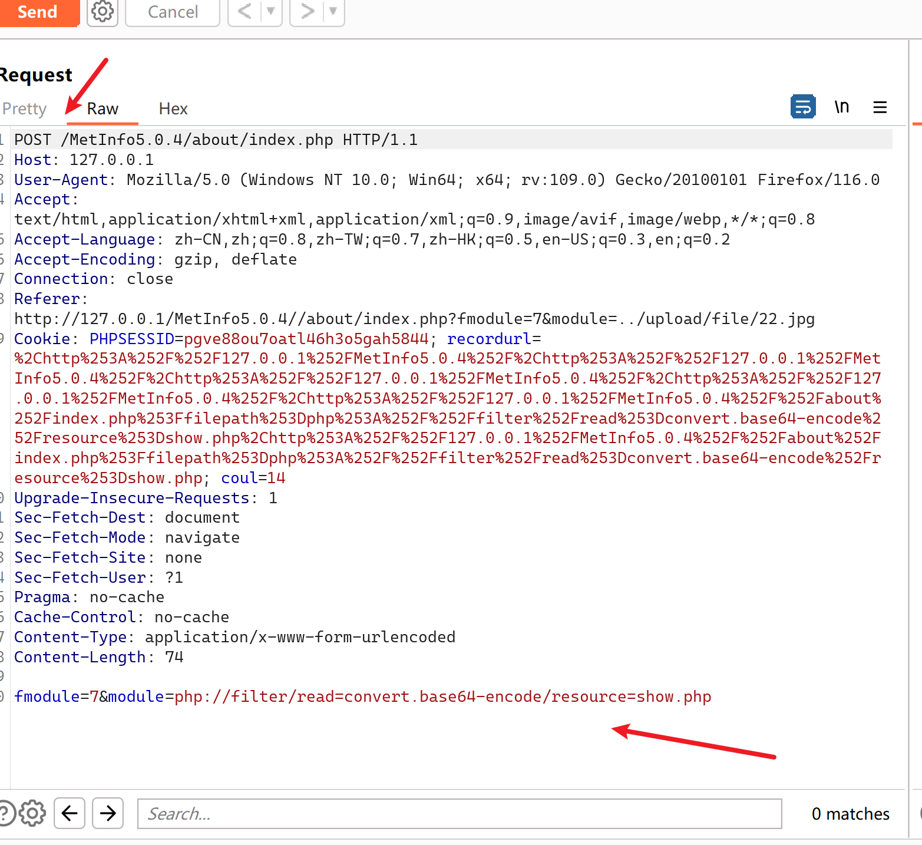
Task: Click the Connection: close header
Action: [x=94, y=279]
